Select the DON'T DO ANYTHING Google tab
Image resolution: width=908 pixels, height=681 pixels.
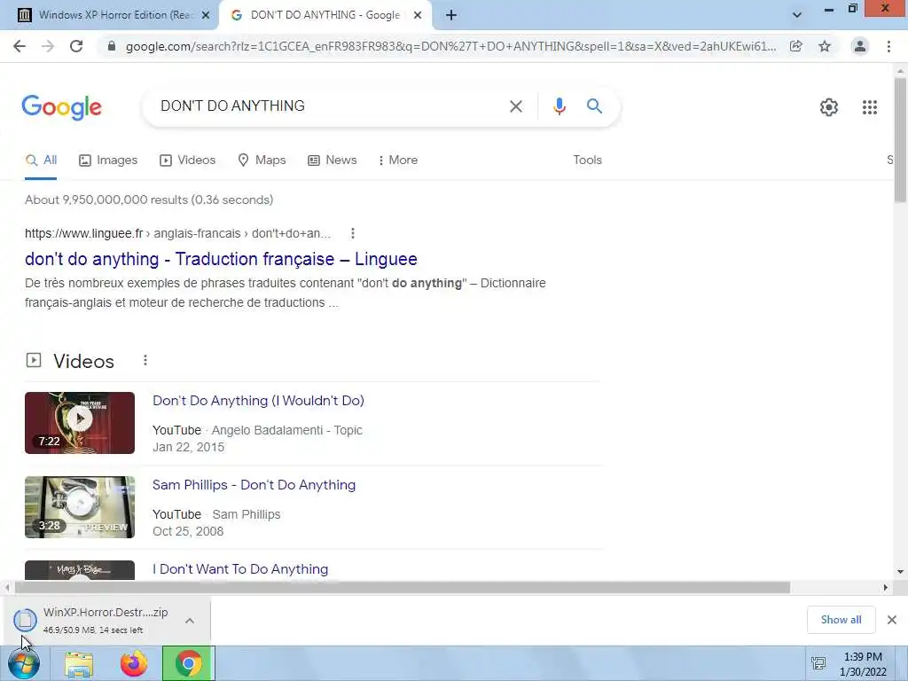pos(325,15)
